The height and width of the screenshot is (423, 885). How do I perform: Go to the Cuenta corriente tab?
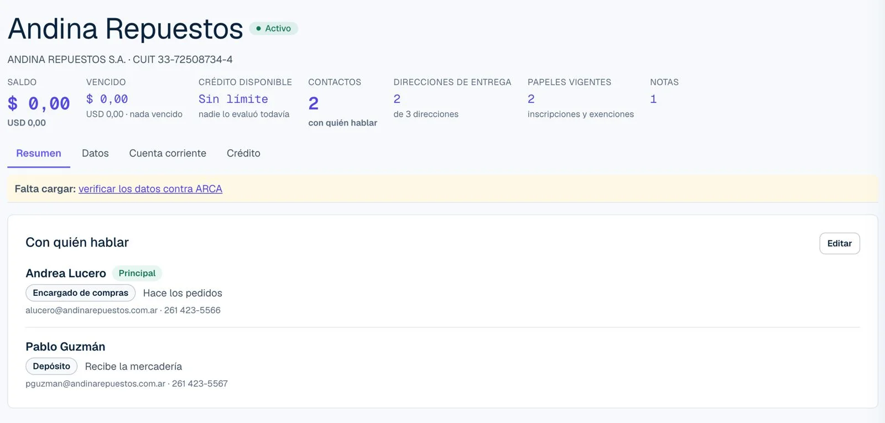click(x=168, y=153)
